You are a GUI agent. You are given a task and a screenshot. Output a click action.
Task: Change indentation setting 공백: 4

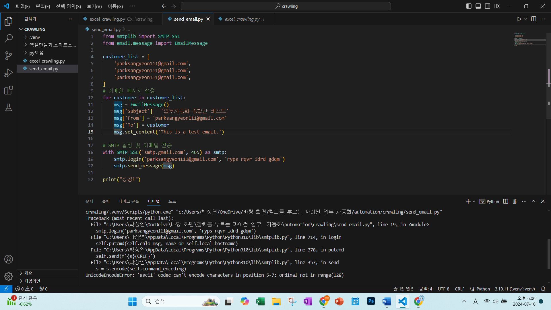426,289
